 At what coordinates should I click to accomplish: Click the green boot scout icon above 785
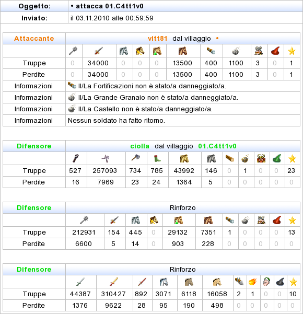(x=158, y=158)
